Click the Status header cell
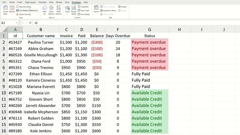 click(150, 36)
